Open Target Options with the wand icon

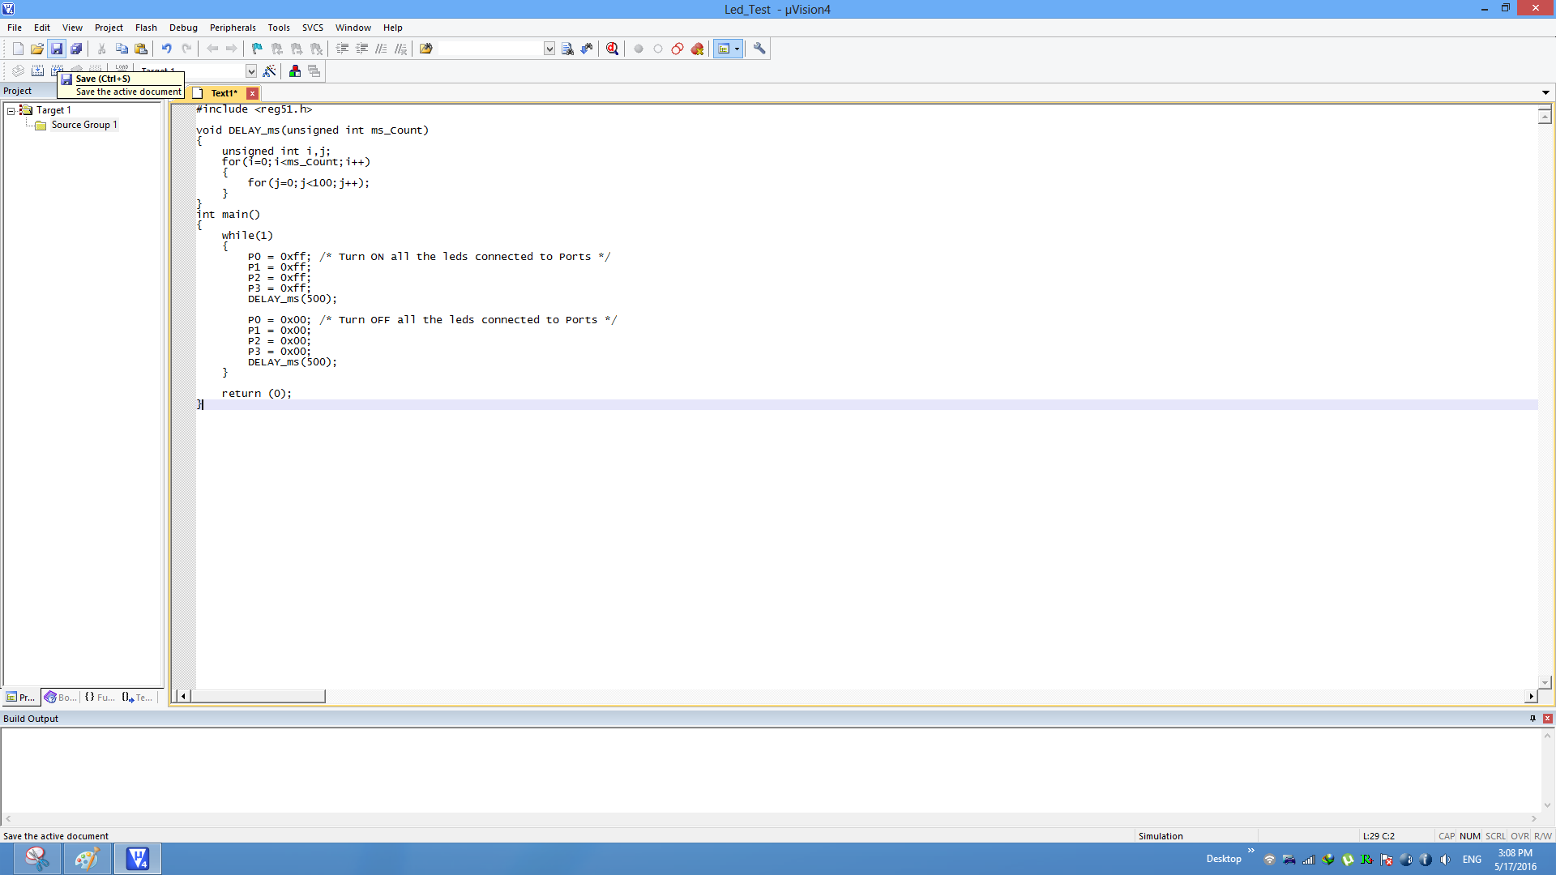tap(270, 71)
